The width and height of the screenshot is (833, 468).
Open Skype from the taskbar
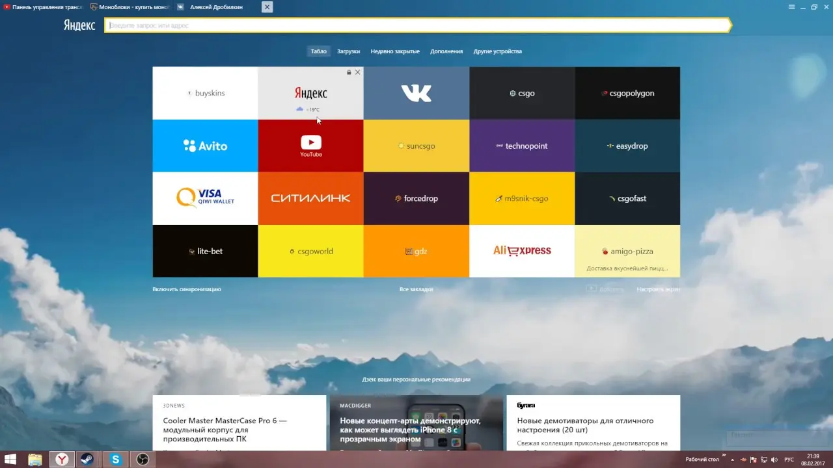coord(116,460)
